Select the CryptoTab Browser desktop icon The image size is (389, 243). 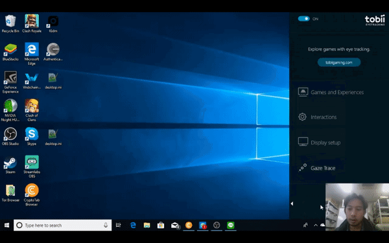[32, 194]
